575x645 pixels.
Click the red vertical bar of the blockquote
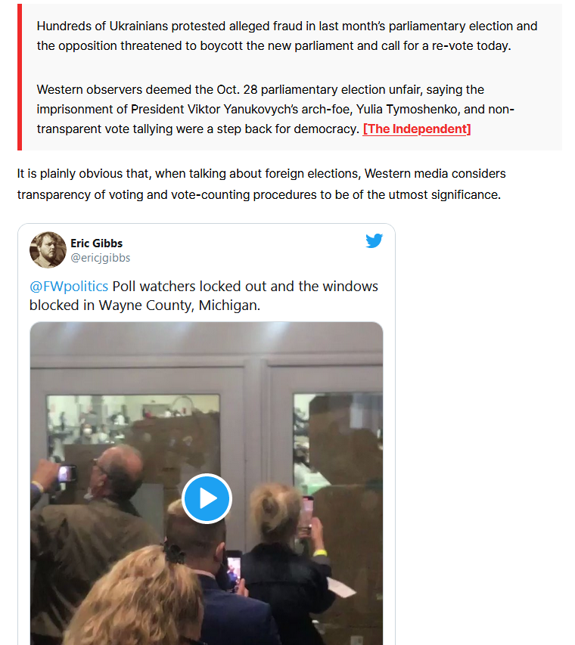(x=20, y=77)
